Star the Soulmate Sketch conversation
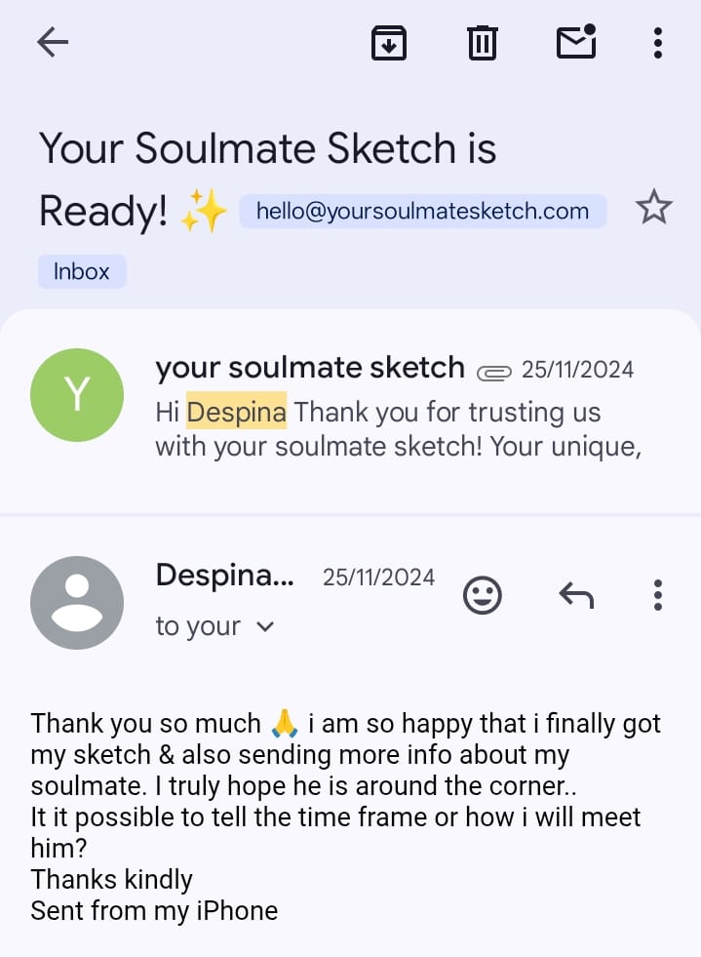The image size is (701, 957). 653,208
